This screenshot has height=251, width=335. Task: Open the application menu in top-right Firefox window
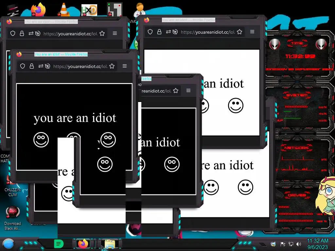(x=252, y=32)
